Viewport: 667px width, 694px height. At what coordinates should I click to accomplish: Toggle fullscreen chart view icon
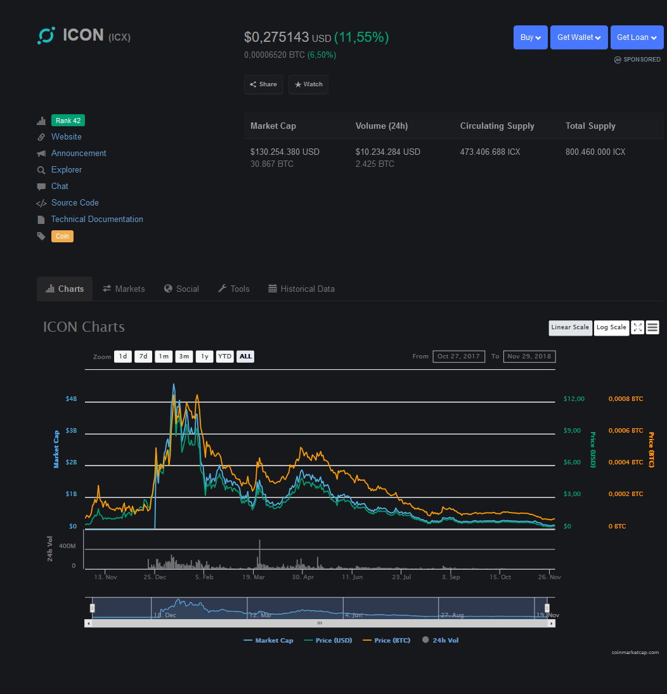(637, 327)
